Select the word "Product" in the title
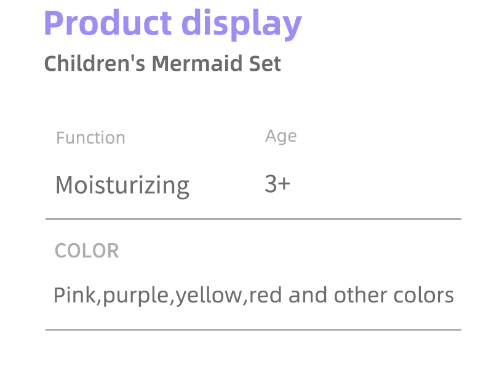The height and width of the screenshot is (375, 486). click(108, 23)
